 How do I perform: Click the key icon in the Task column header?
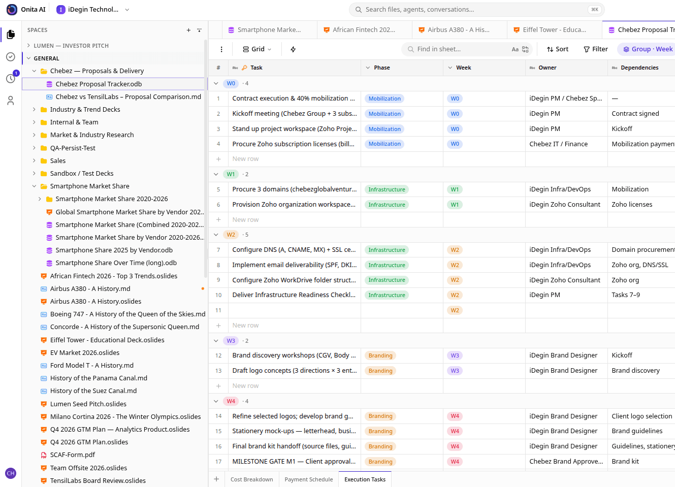pyautogui.click(x=244, y=68)
